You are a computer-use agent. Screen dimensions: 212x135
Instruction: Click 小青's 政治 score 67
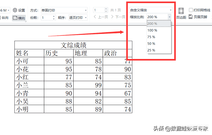[118, 93]
